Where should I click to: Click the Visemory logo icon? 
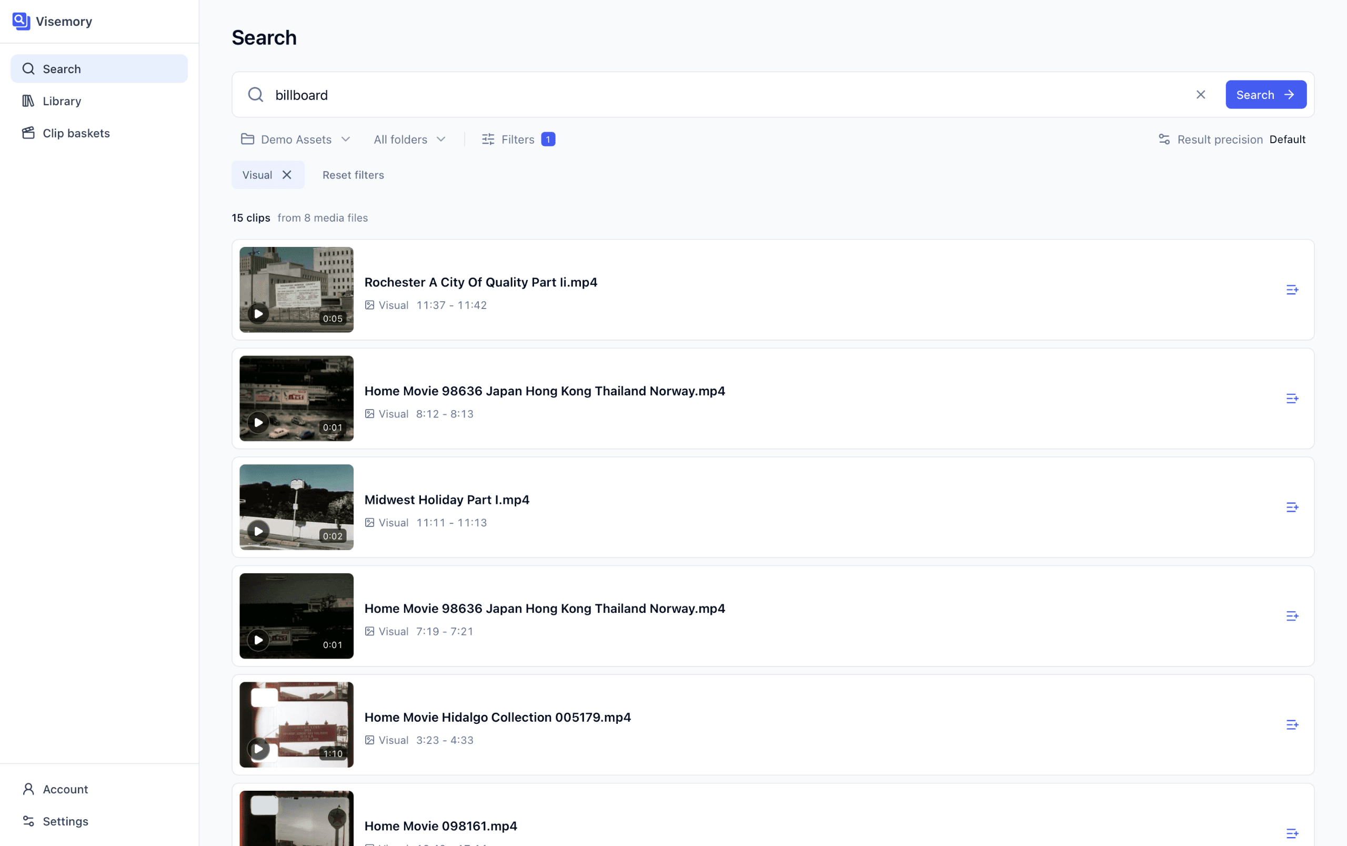point(21,21)
